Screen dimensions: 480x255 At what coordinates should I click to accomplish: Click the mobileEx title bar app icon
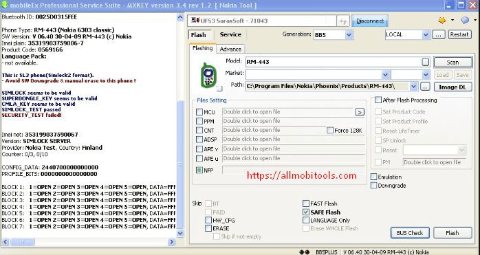click(4, 5)
